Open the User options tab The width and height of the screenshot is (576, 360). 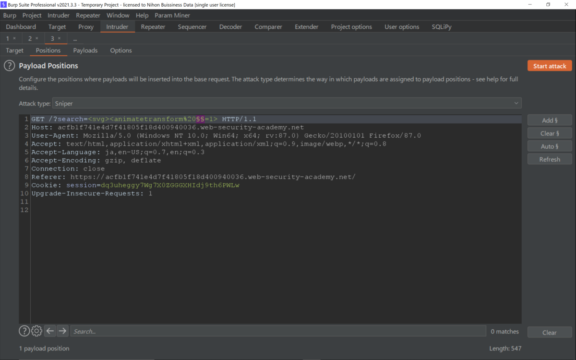coord(402,27)
